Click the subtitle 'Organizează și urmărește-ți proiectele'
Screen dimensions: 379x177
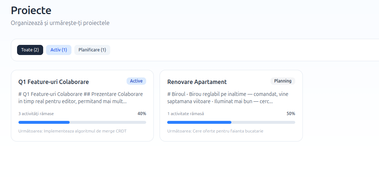[x=60, y=23]
